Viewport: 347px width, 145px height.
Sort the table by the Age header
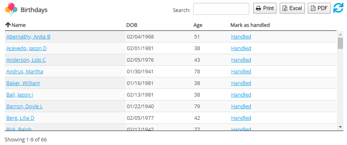(x=198, y=25)
